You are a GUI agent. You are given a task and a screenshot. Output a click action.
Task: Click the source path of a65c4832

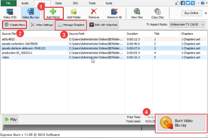point(96,39)
